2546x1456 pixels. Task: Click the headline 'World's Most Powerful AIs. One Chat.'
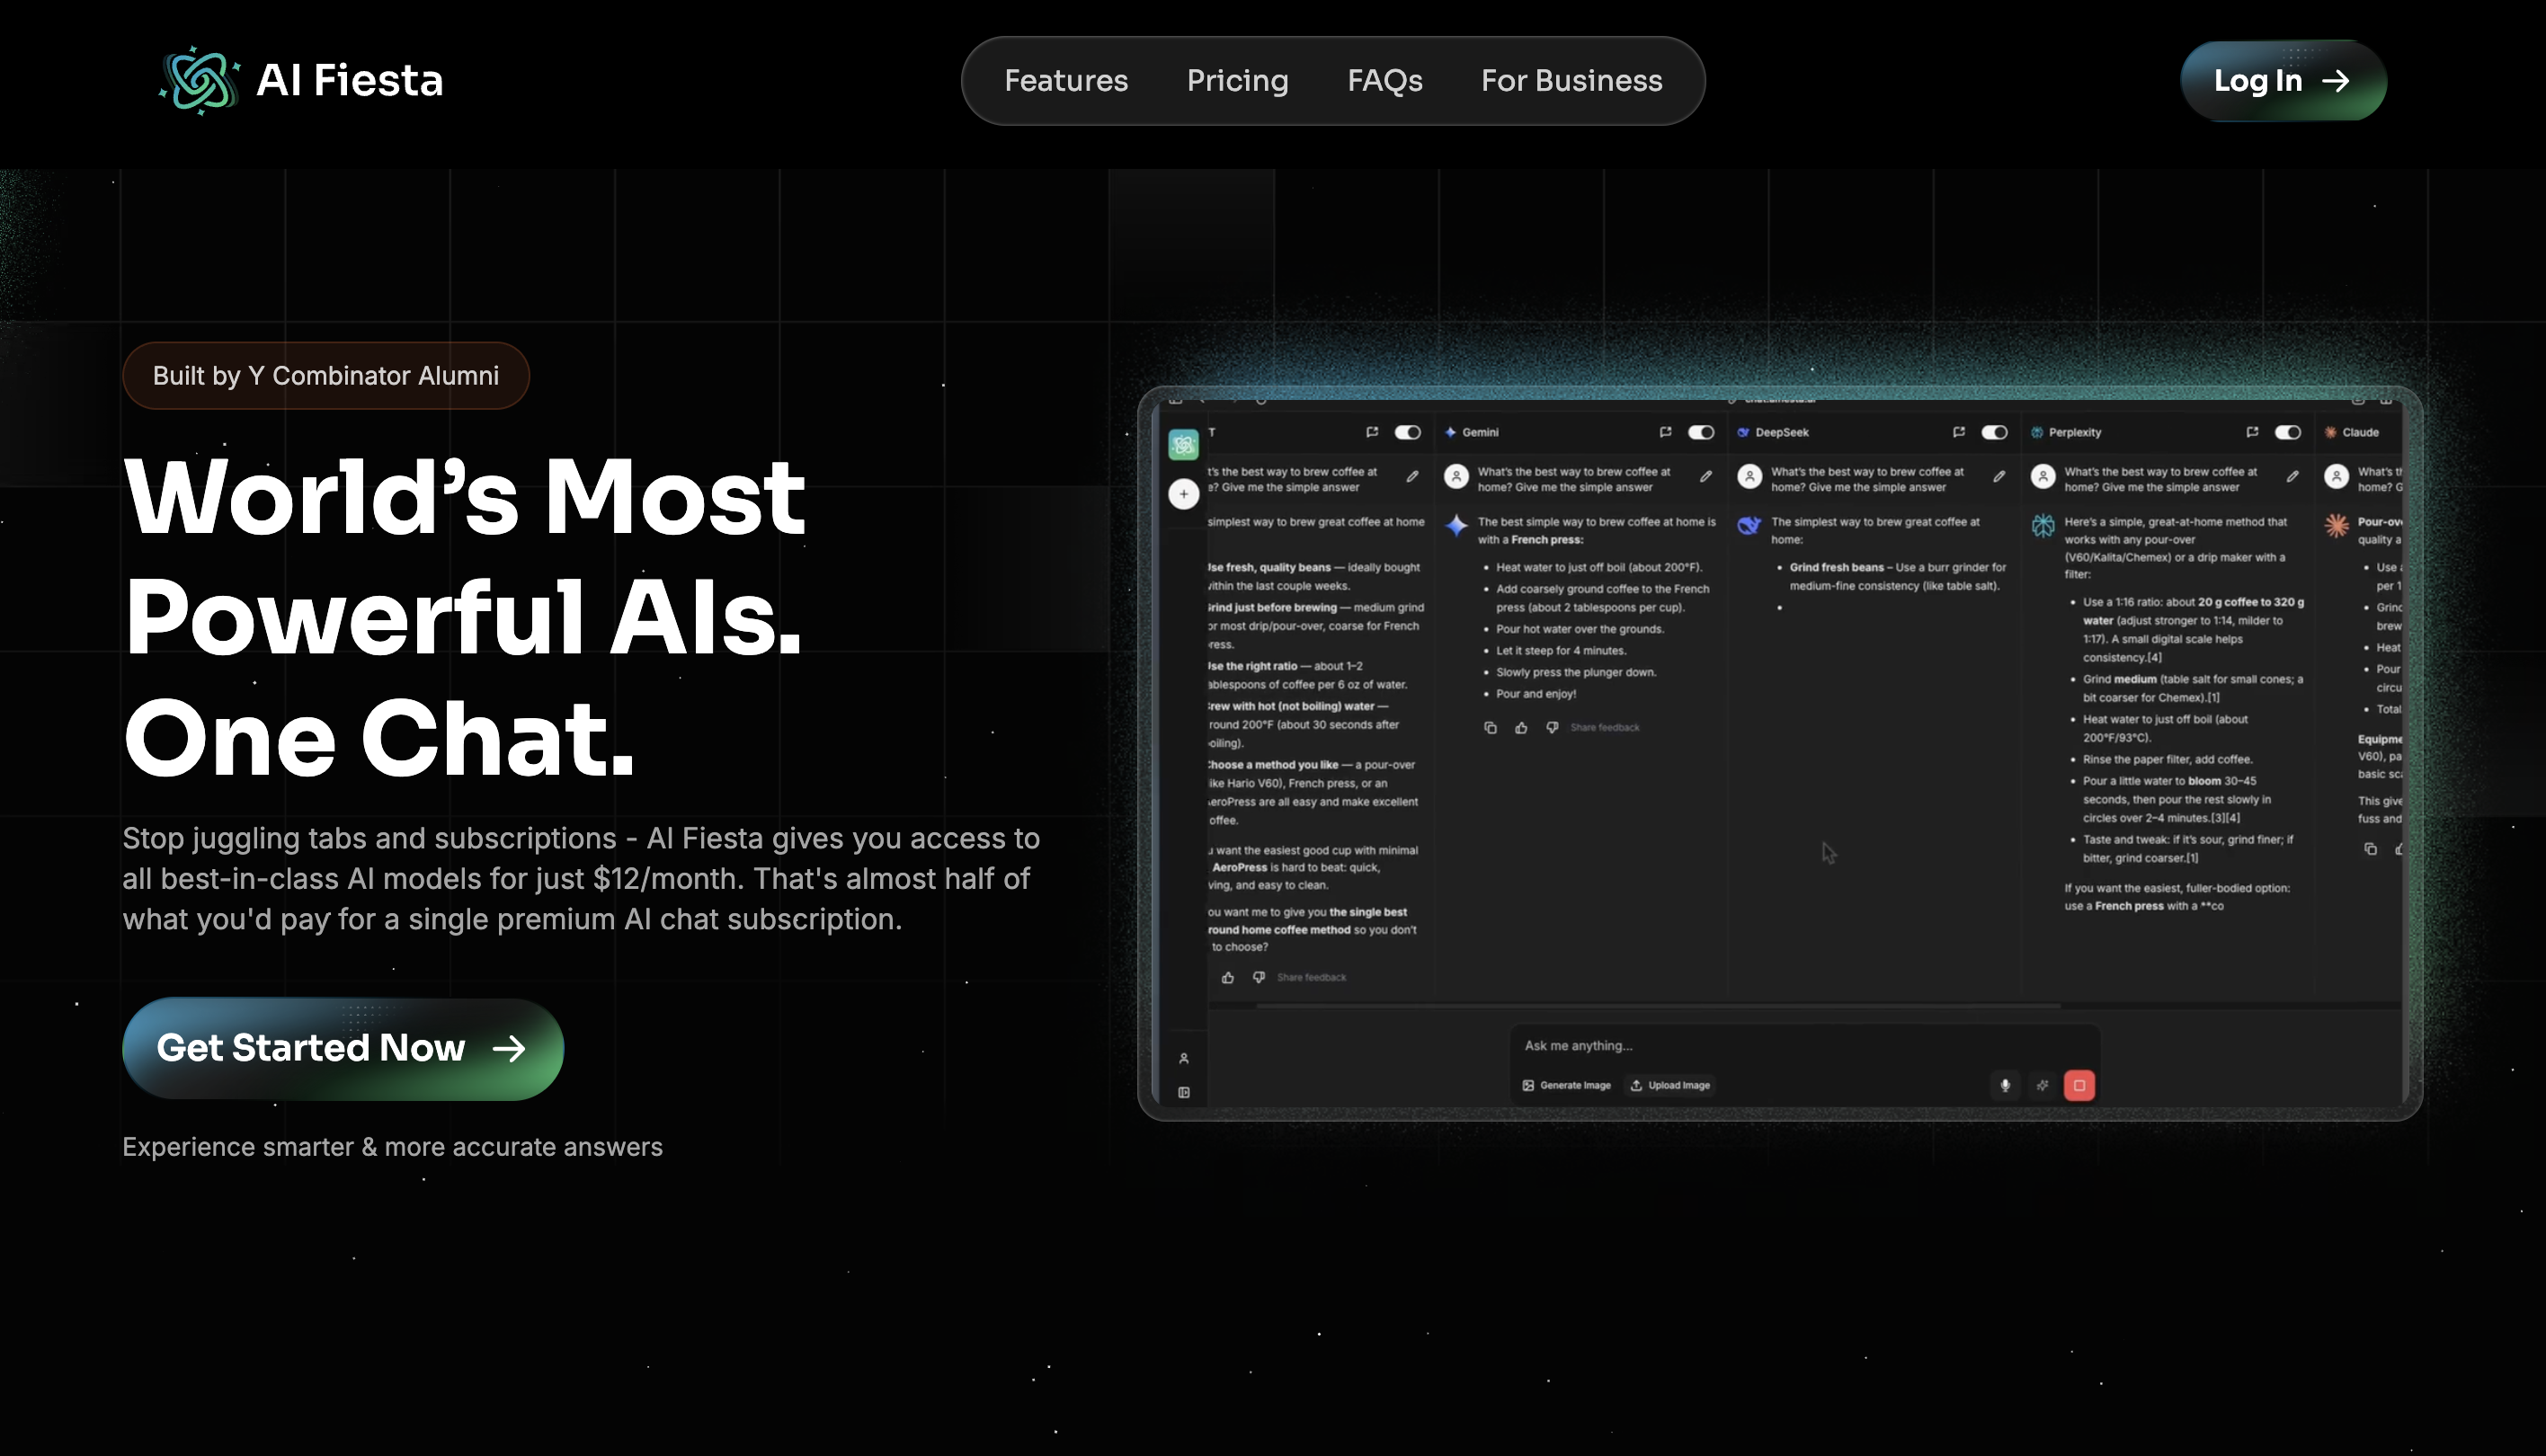pos(464,617)
